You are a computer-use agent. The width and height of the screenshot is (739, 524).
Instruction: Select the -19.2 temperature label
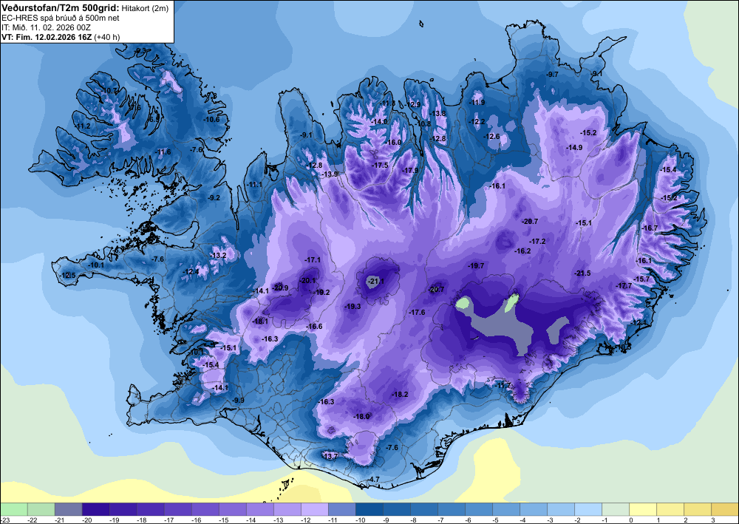click(x=322, y=292)
